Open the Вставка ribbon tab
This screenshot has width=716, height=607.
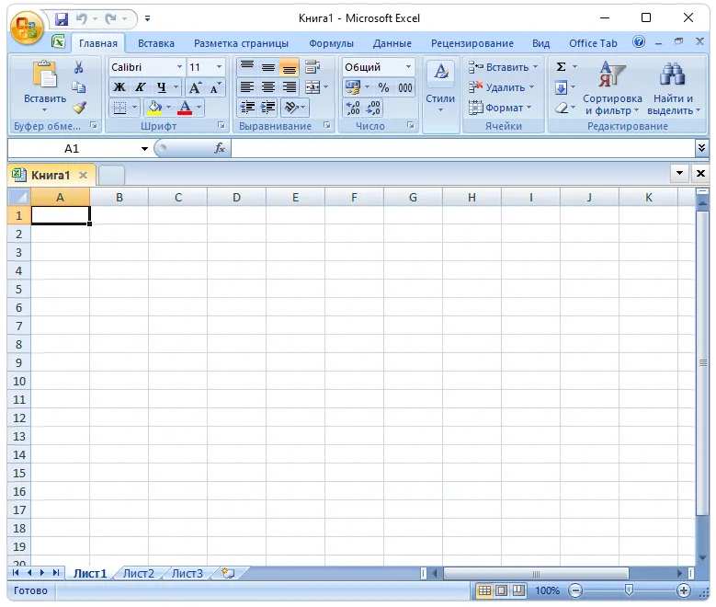pyautogui.click(x=156, y=43)
